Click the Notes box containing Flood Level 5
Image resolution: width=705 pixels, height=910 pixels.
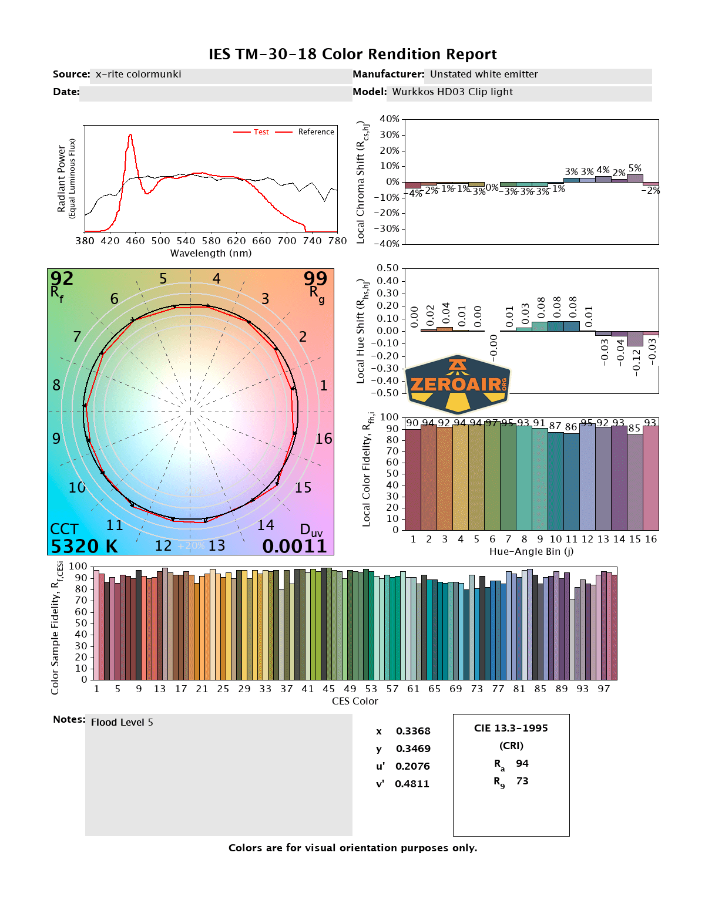click(x=218, y=774)
